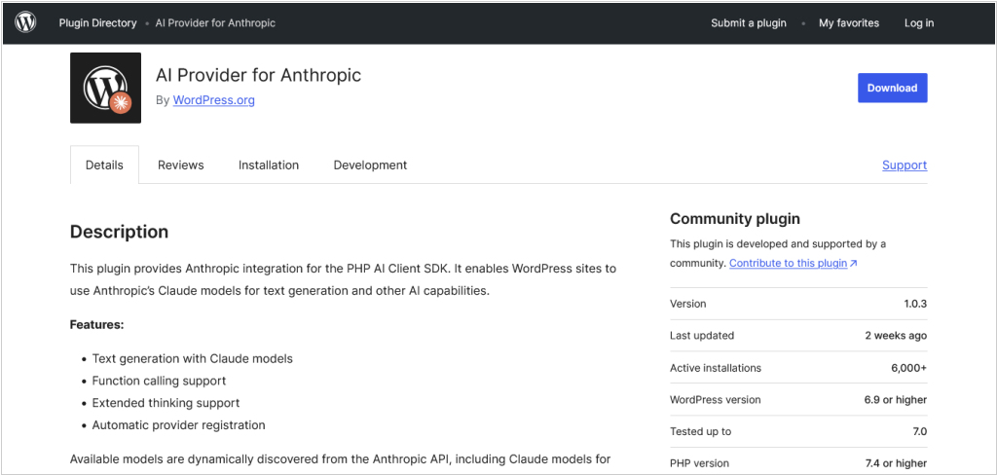
Task: Switch to the Reviews tab
Action: 180,164
